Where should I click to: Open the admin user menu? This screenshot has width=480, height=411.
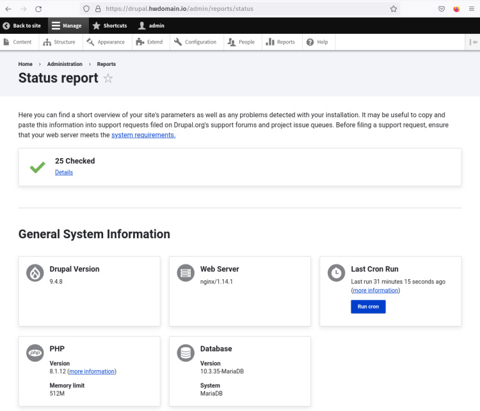pyautogui.click(x=152, y=26)
